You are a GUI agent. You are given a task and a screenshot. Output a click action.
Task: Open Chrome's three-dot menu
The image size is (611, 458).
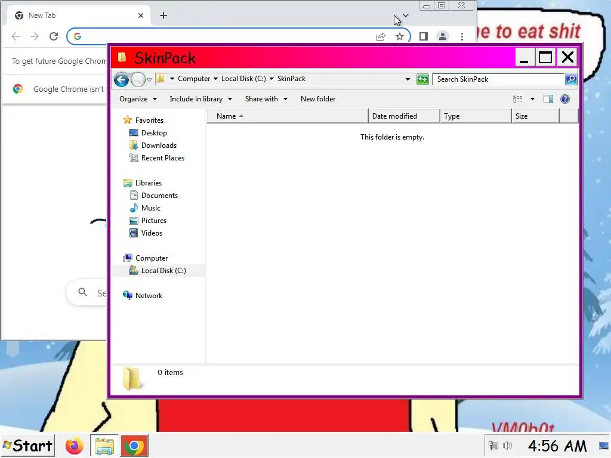pyautogui.click(x=462, y=36)
